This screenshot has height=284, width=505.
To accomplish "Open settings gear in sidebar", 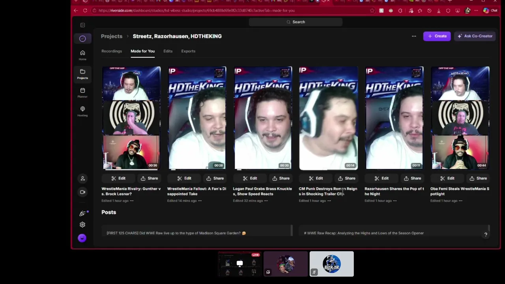I will (x=82, y=225).
